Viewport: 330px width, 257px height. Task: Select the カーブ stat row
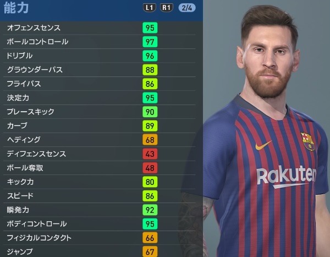(100, 126)
